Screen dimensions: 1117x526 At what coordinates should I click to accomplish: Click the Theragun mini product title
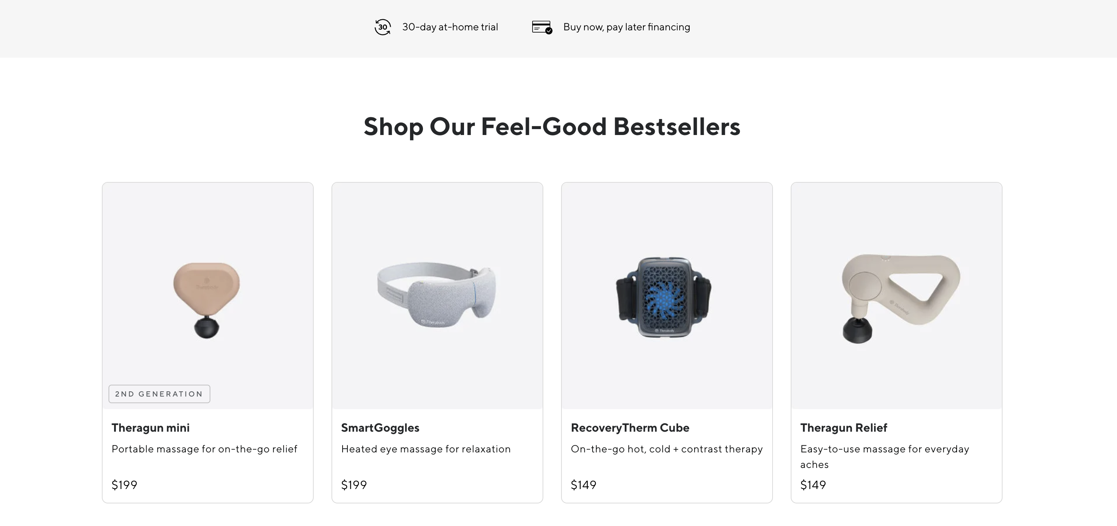coord(150,428)
